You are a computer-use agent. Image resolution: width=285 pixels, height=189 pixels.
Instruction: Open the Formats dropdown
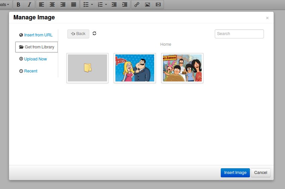(5, 5)
